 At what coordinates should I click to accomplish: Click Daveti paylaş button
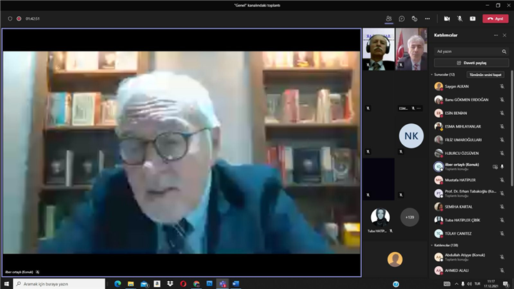471,63
